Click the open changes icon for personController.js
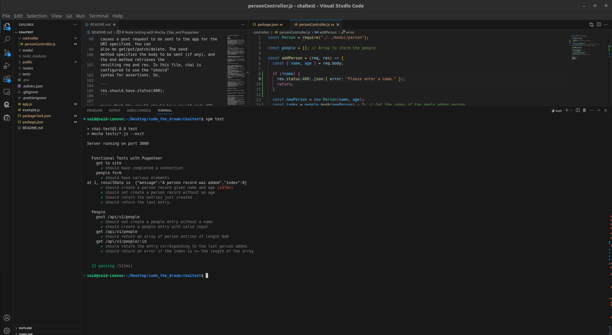Viewport: 612px width, 335px height. 591,24
